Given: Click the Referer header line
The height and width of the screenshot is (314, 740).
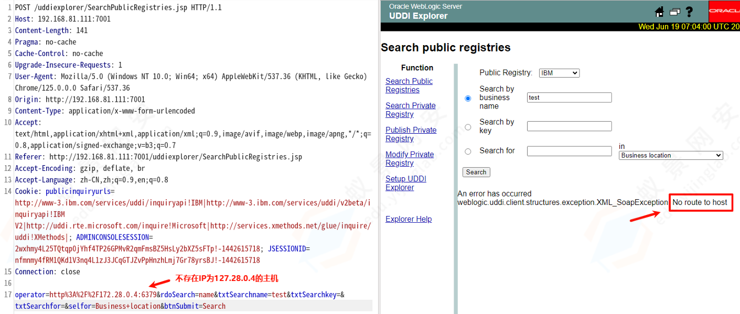Looking at the screenshot, I should pos(158,157).
